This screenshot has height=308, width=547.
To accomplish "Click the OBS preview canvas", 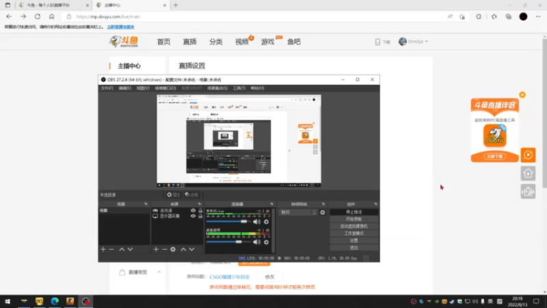I will click(239, 141).
